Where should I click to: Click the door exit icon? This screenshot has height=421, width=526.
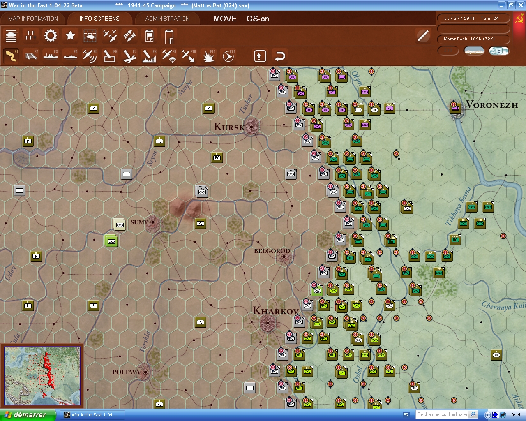tap(169, 36)
